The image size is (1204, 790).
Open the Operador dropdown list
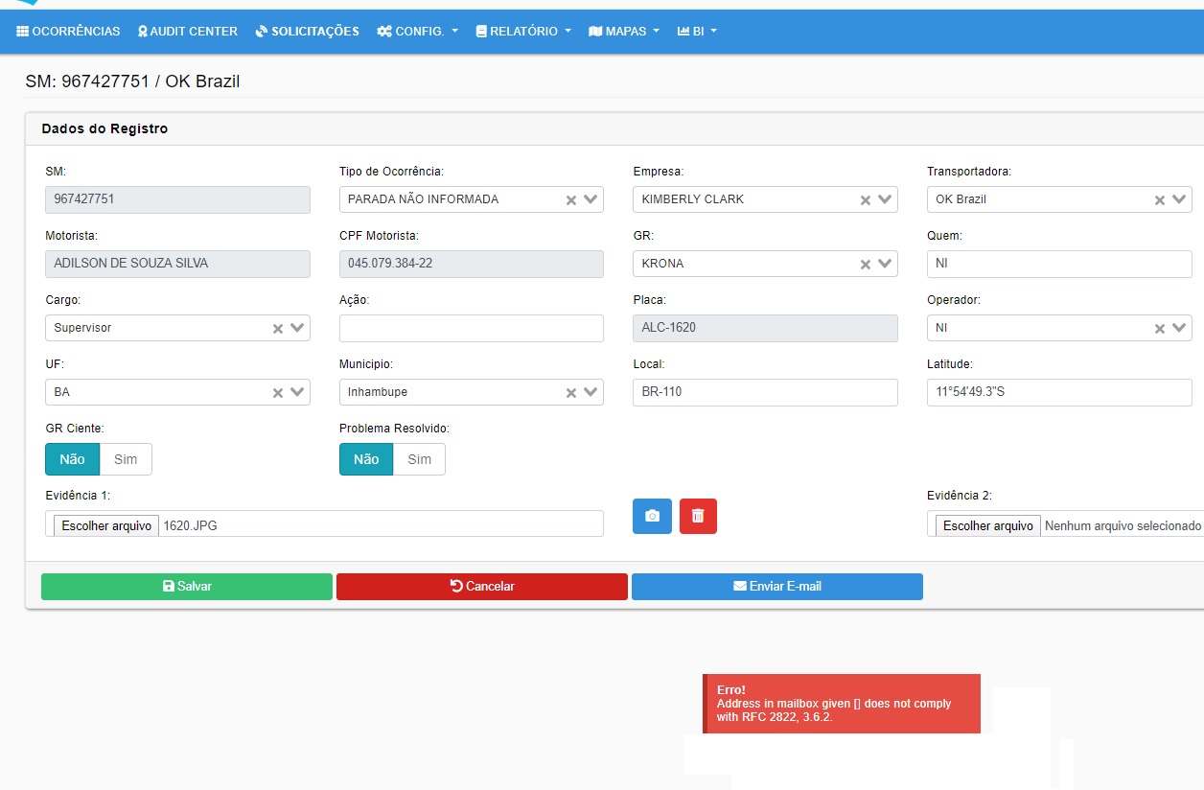point(1179,328)
